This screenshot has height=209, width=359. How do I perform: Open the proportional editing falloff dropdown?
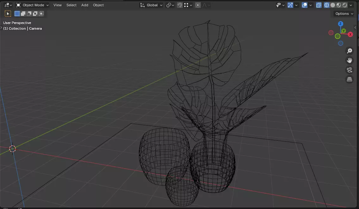tap(206, 5)
